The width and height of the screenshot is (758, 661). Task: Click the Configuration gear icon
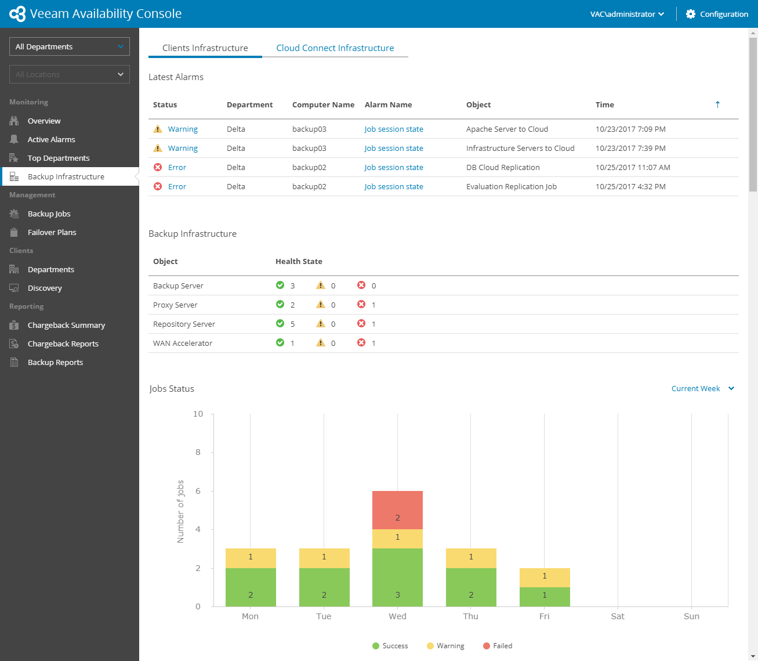coord(690,14)
